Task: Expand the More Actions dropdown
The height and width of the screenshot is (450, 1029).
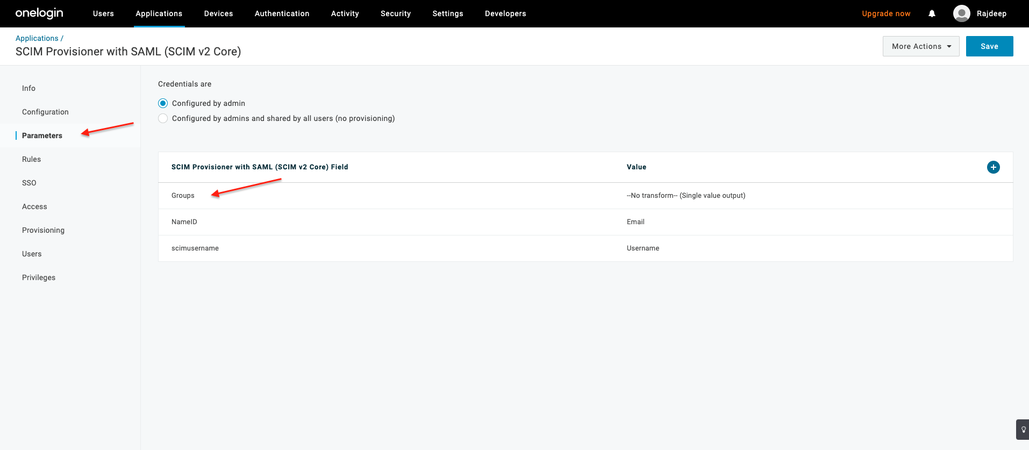Action: click(x=920, y=46)
